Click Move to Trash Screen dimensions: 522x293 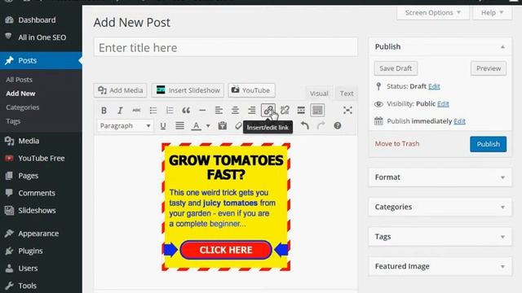point(397,144)
